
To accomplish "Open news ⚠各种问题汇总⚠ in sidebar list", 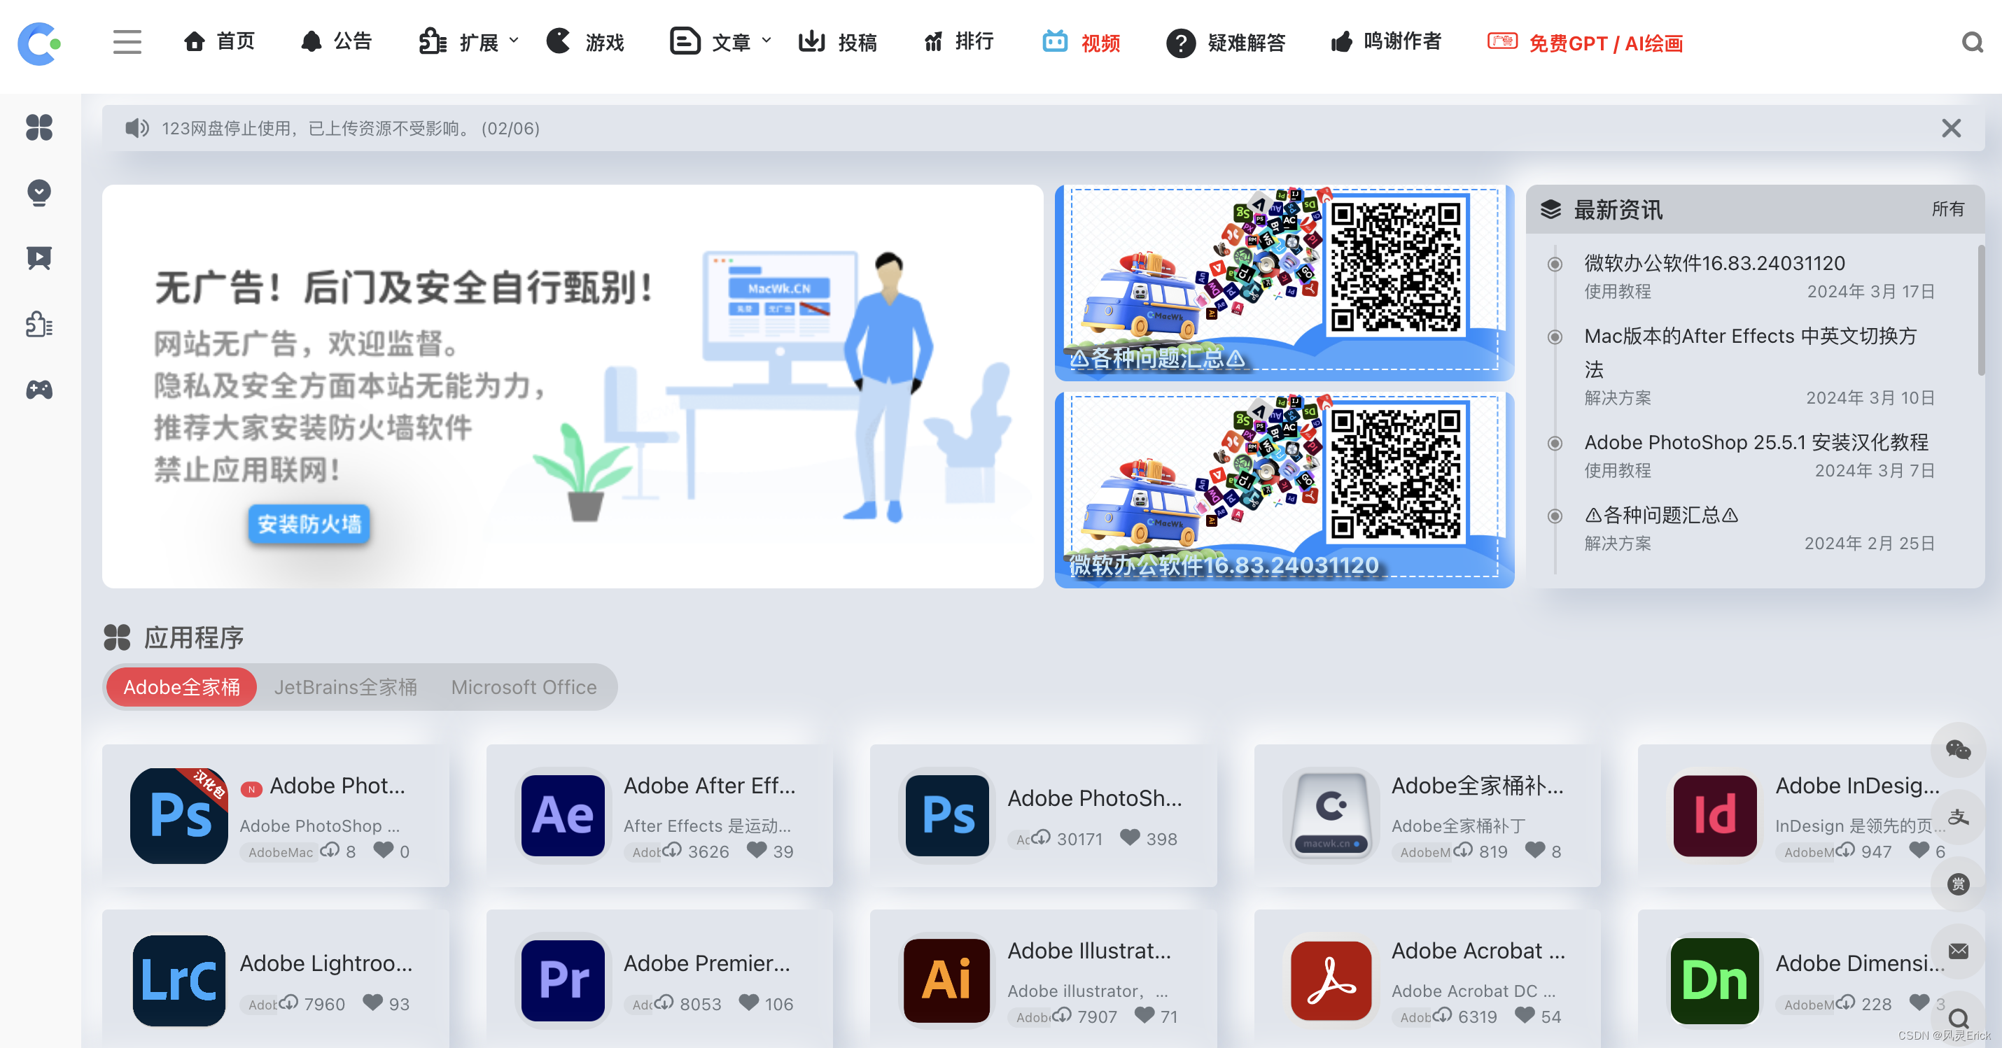I will click(x=1661, y=515).
